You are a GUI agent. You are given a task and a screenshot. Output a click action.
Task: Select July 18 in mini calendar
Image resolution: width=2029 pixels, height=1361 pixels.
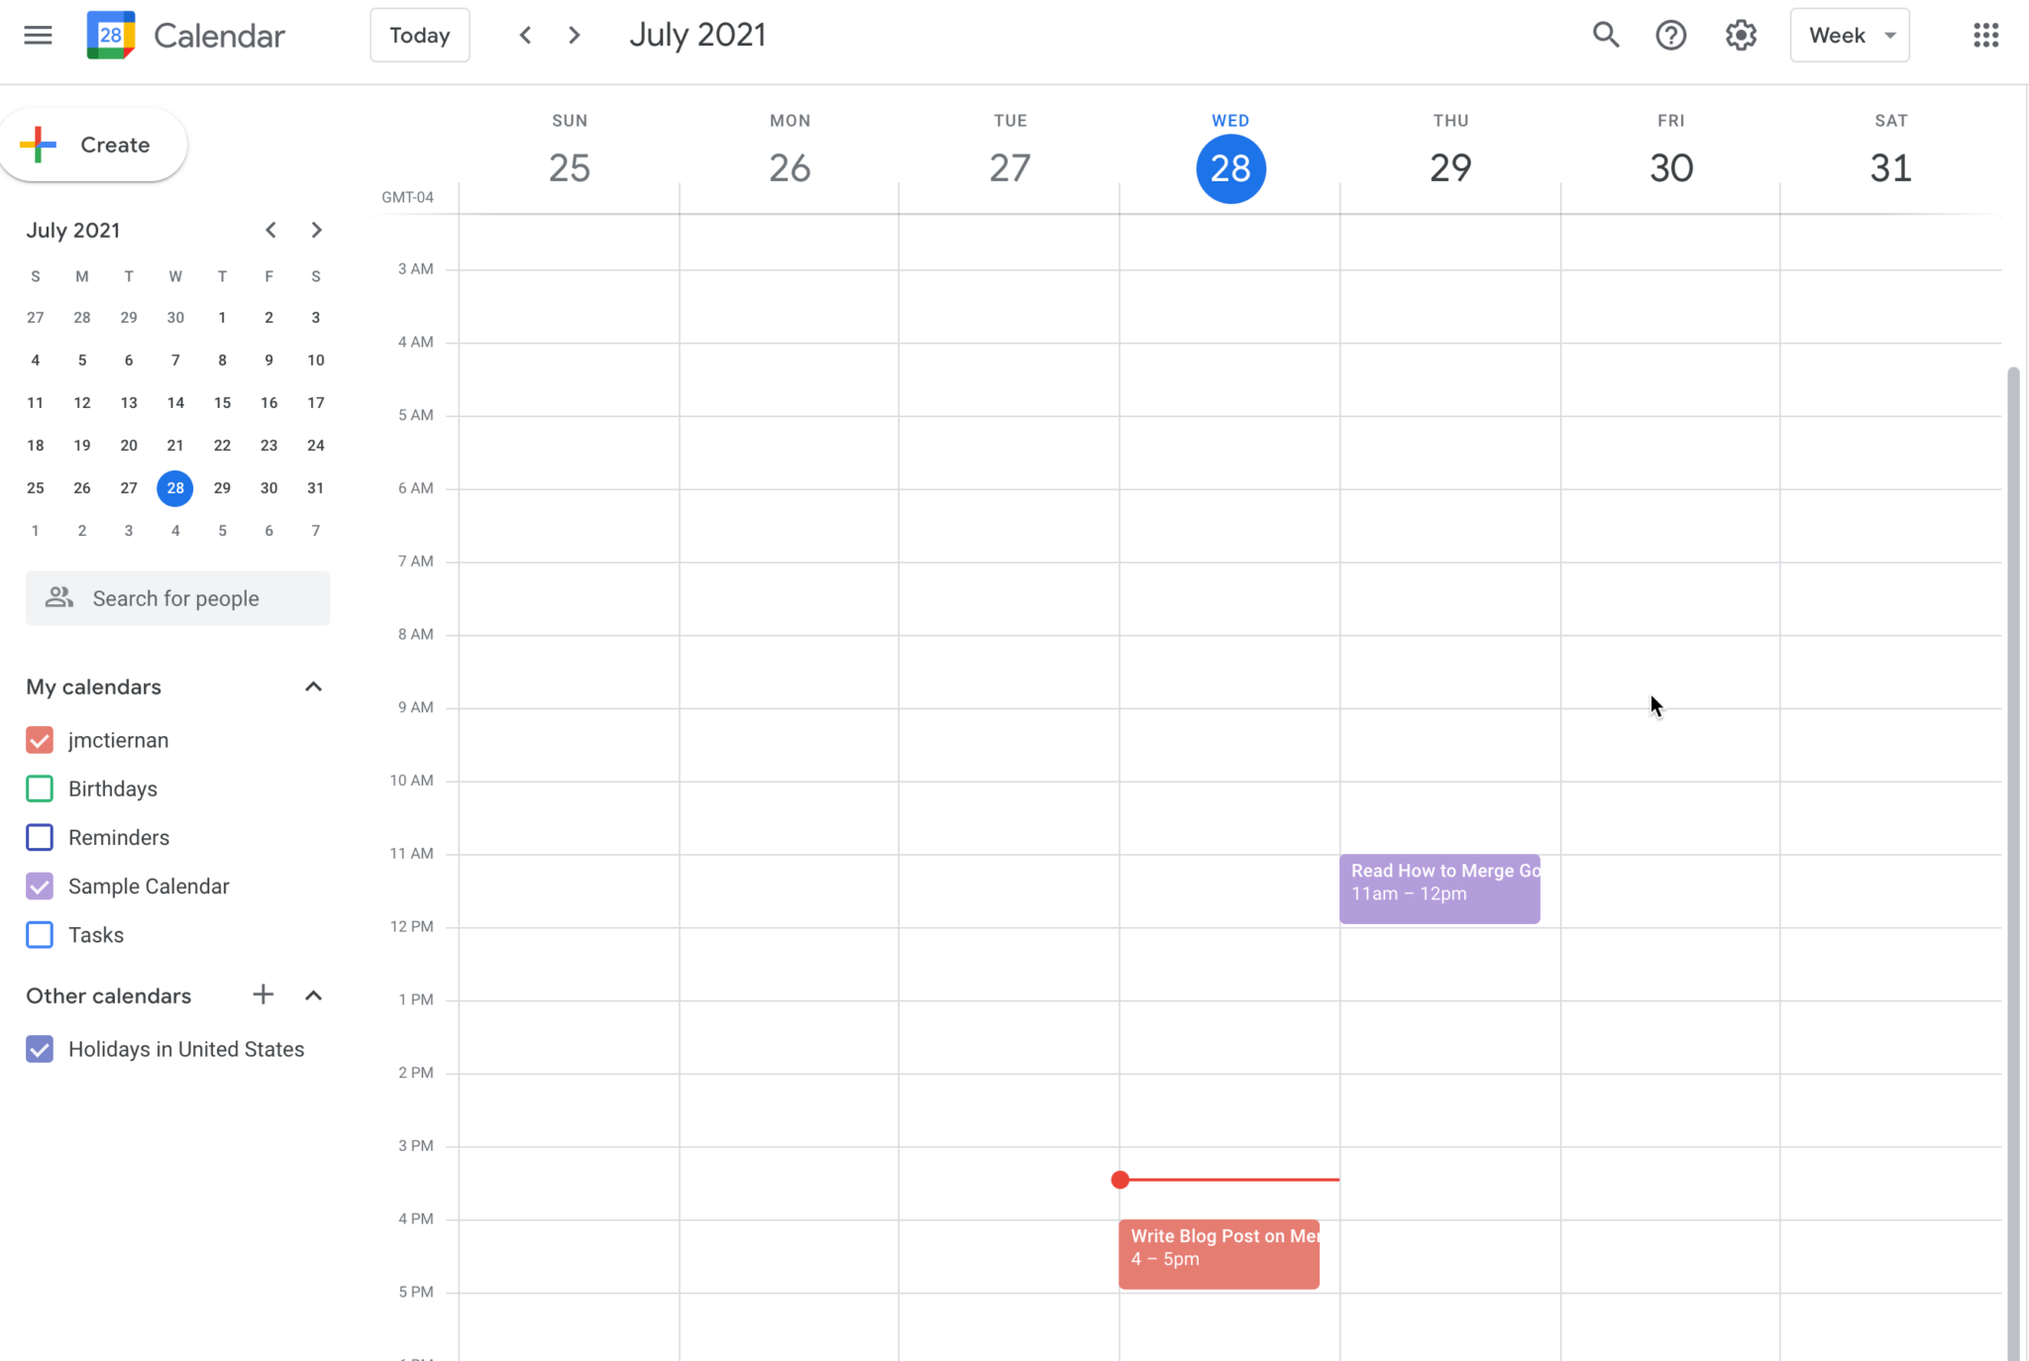(35, 445)
